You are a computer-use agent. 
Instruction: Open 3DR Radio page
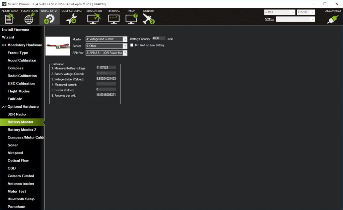pyautogui.click(x=17, y=114)
